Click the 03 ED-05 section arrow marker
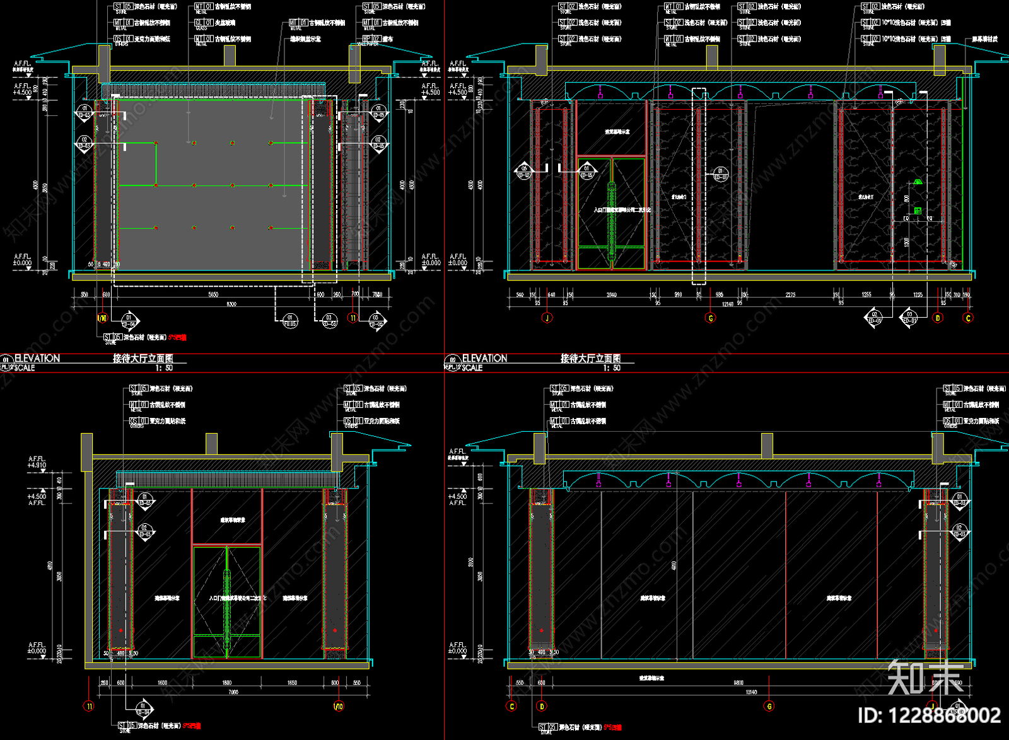 (376, 321)
